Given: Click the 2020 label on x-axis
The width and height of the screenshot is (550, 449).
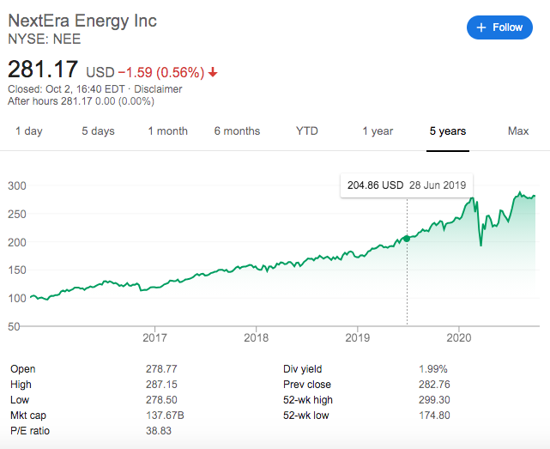Looking at the screenshot, I should 459,337.
